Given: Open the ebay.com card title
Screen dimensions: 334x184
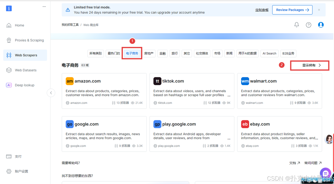Looking at the screenshot, I should pyautogui.click(x=260, y=124).
